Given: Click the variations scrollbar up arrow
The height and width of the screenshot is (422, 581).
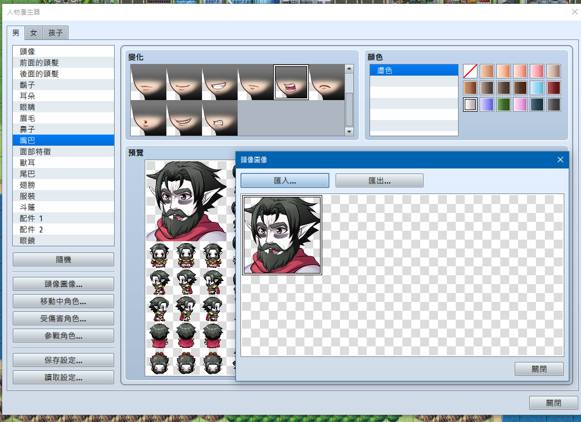Looking at the screenshot, I should point(349,68).
